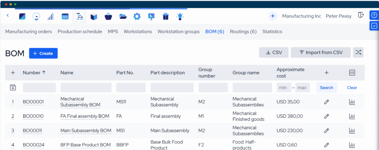Open the settings gear icon
The image size is (379, 150).
(137, 16)
